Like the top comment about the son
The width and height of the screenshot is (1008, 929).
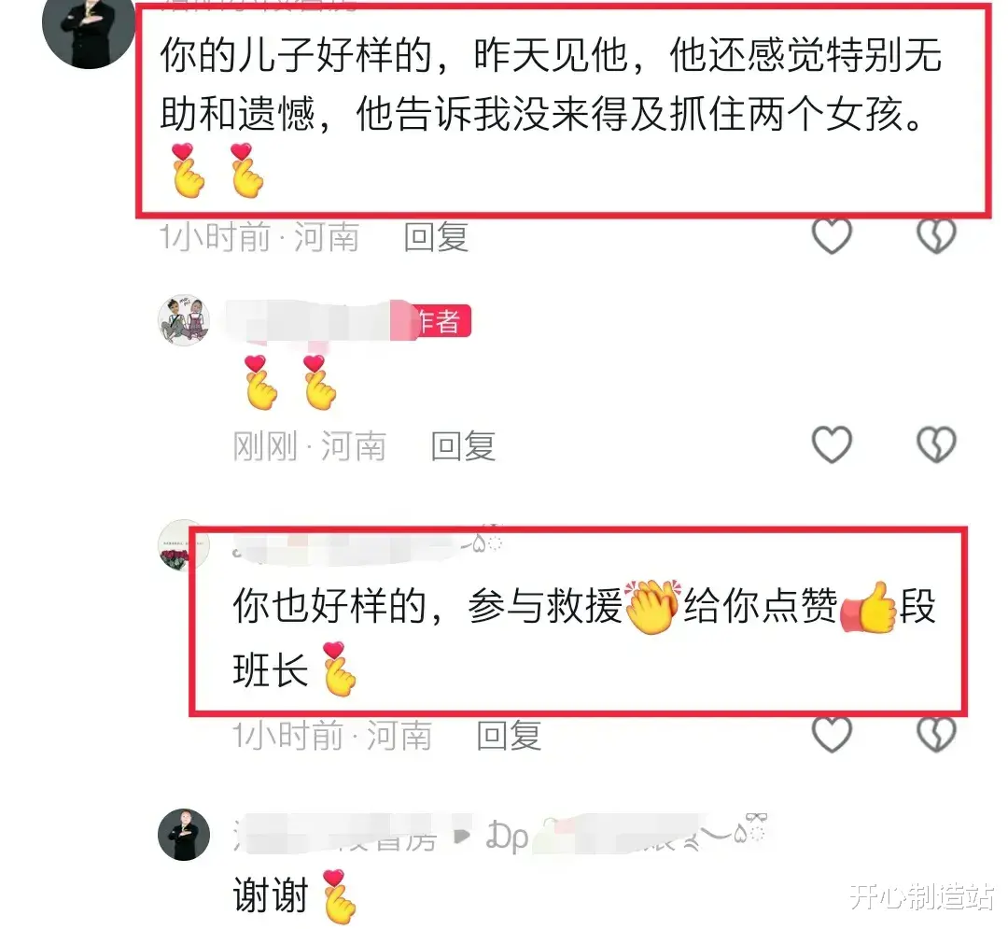(832, 236)
